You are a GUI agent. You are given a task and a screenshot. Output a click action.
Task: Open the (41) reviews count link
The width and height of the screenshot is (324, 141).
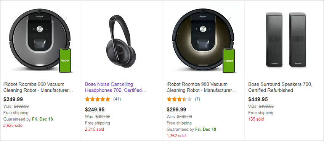(x=117, y=99)
